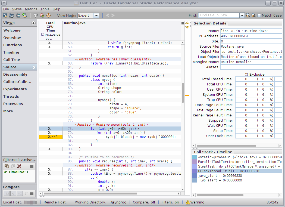Screen dimensions: 285x207
Task: Jump to next hot line yellow arrow
Action: coord(187,27)
